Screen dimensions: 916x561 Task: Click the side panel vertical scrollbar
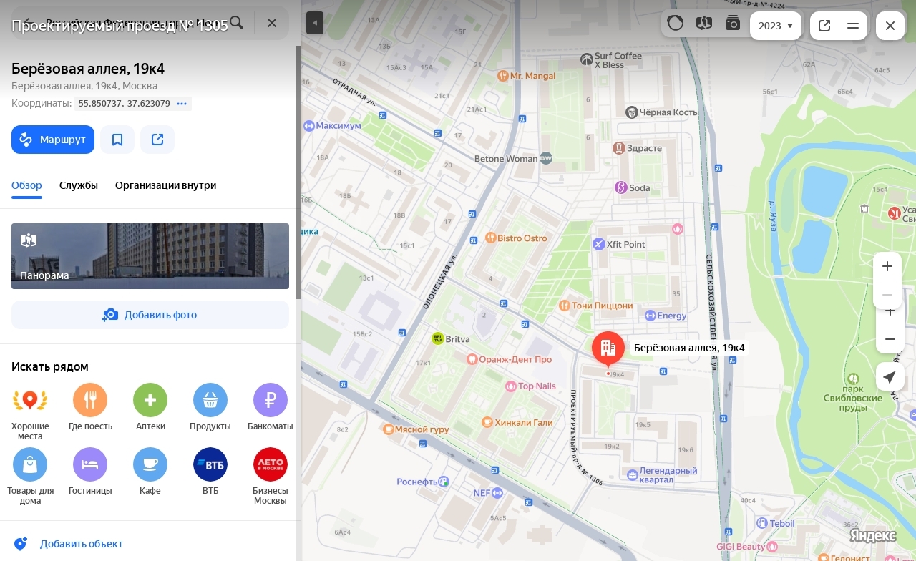click(298, 172)
